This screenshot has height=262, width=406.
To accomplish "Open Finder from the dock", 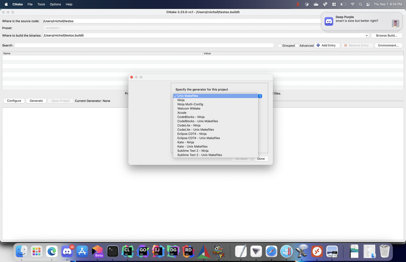I will click(x=22, y=252).
